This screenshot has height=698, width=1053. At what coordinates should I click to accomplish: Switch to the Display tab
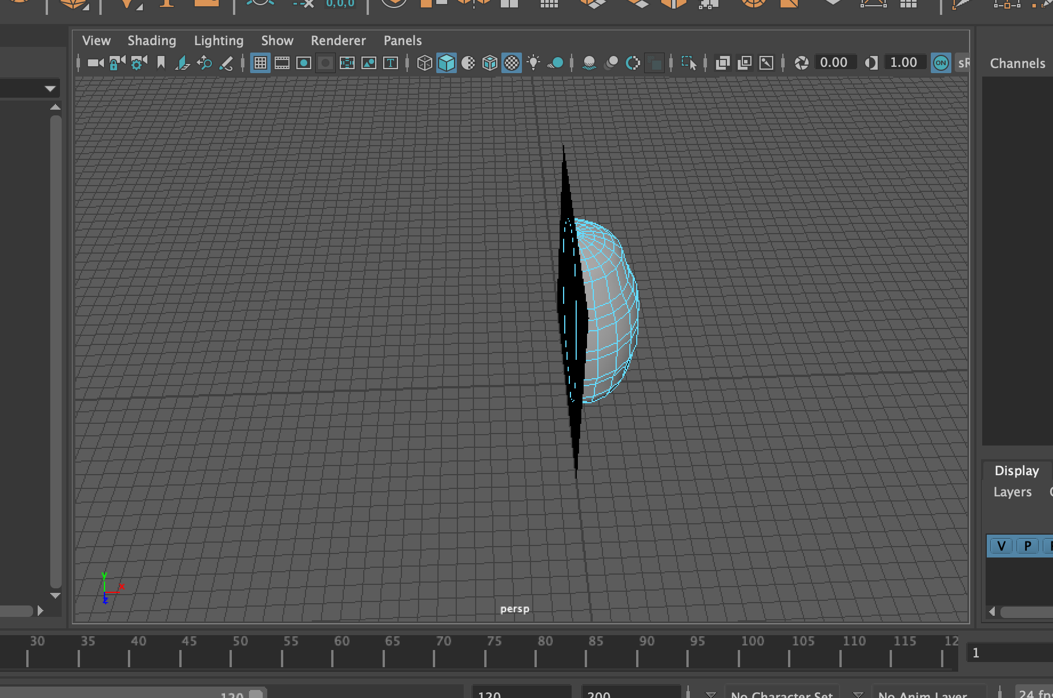point(1016,471)
